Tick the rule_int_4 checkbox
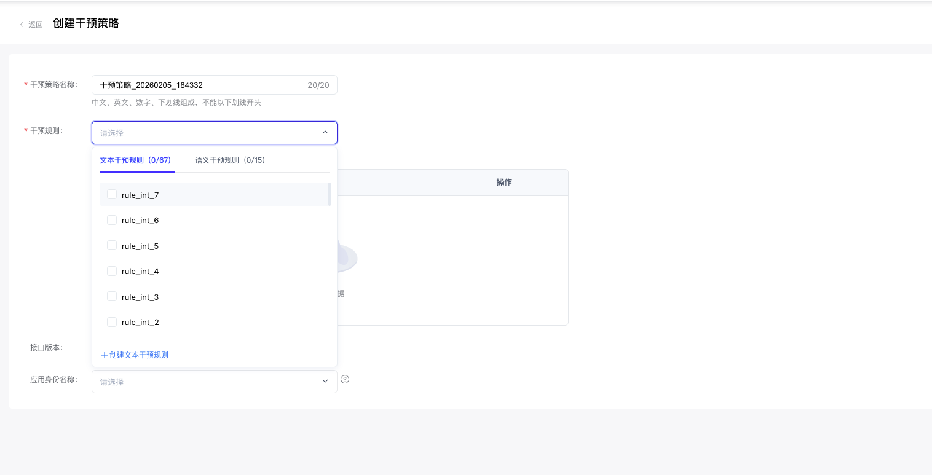The height and width of the screenshot is (475, 932). (112, 271)
